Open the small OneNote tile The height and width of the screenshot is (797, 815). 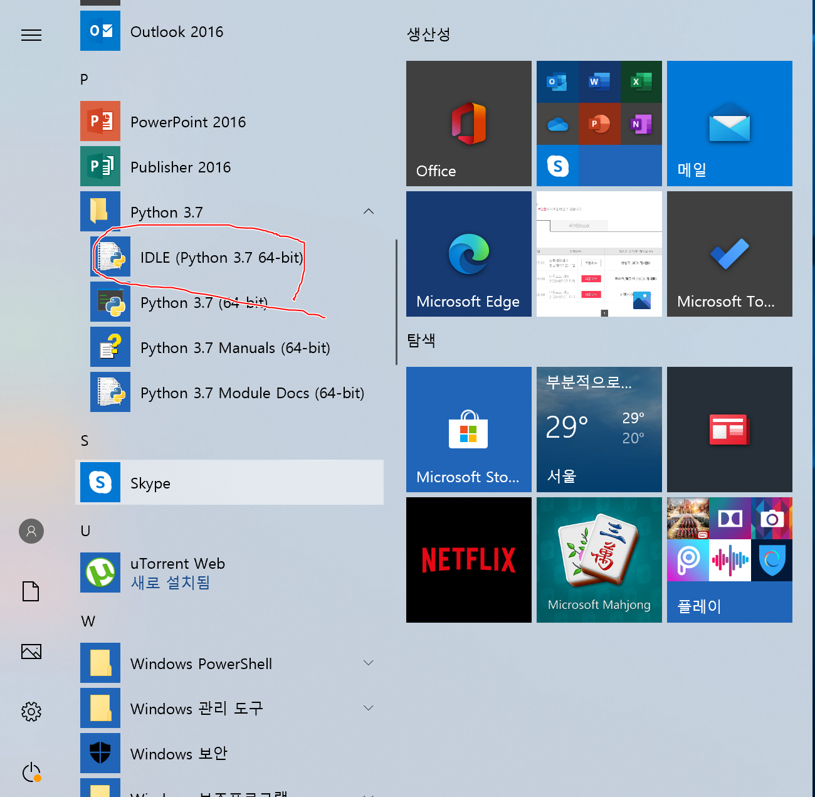click(641, 124)
